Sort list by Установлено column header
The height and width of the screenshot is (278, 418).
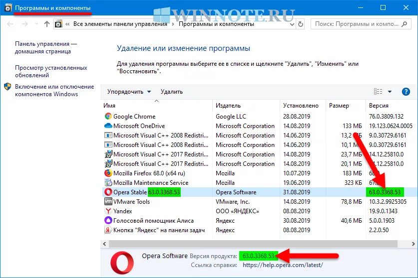[x=301, y=106]
